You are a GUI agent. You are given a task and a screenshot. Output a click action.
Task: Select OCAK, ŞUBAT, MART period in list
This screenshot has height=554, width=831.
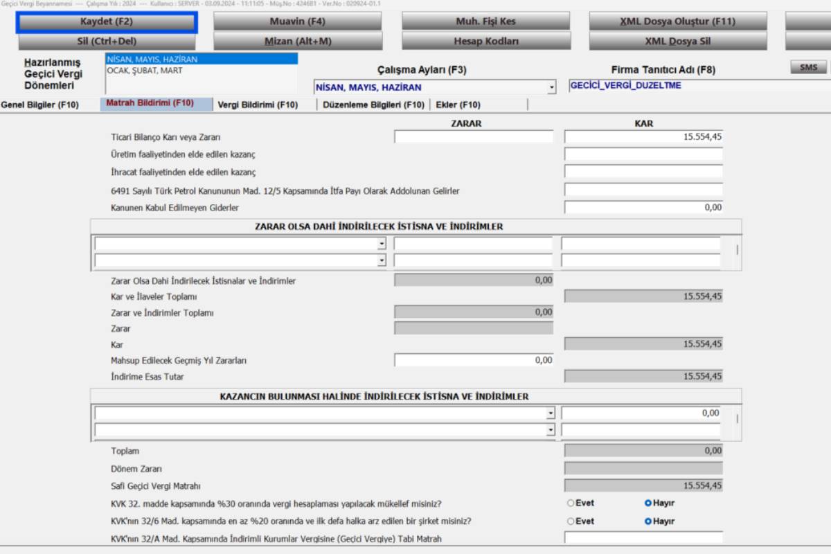coord(145,71)
